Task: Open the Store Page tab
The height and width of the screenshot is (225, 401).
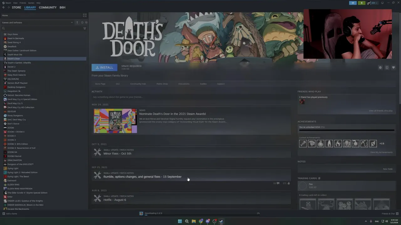Action: [x=100, y=84]
